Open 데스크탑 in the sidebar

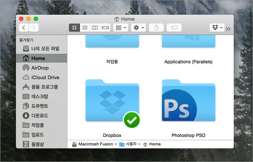click(x=41, y=96)
